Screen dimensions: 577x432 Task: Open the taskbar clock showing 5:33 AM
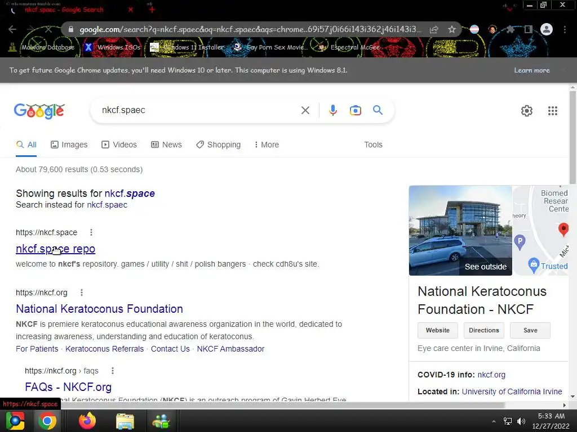click(551, 421)
